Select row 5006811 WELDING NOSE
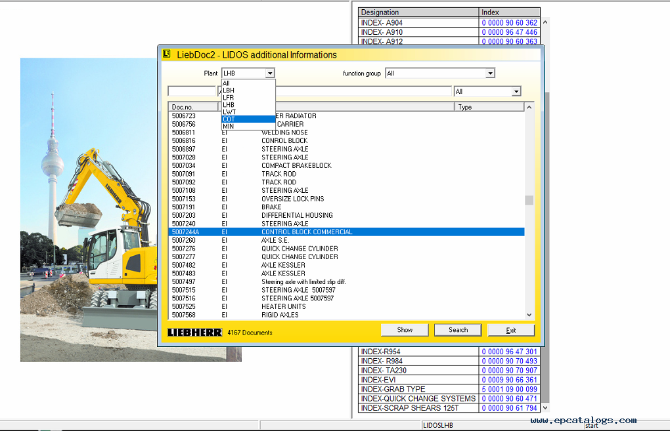The width and height of the screenshot is (670, 431). pyautogui.click(x=347, y=133)
